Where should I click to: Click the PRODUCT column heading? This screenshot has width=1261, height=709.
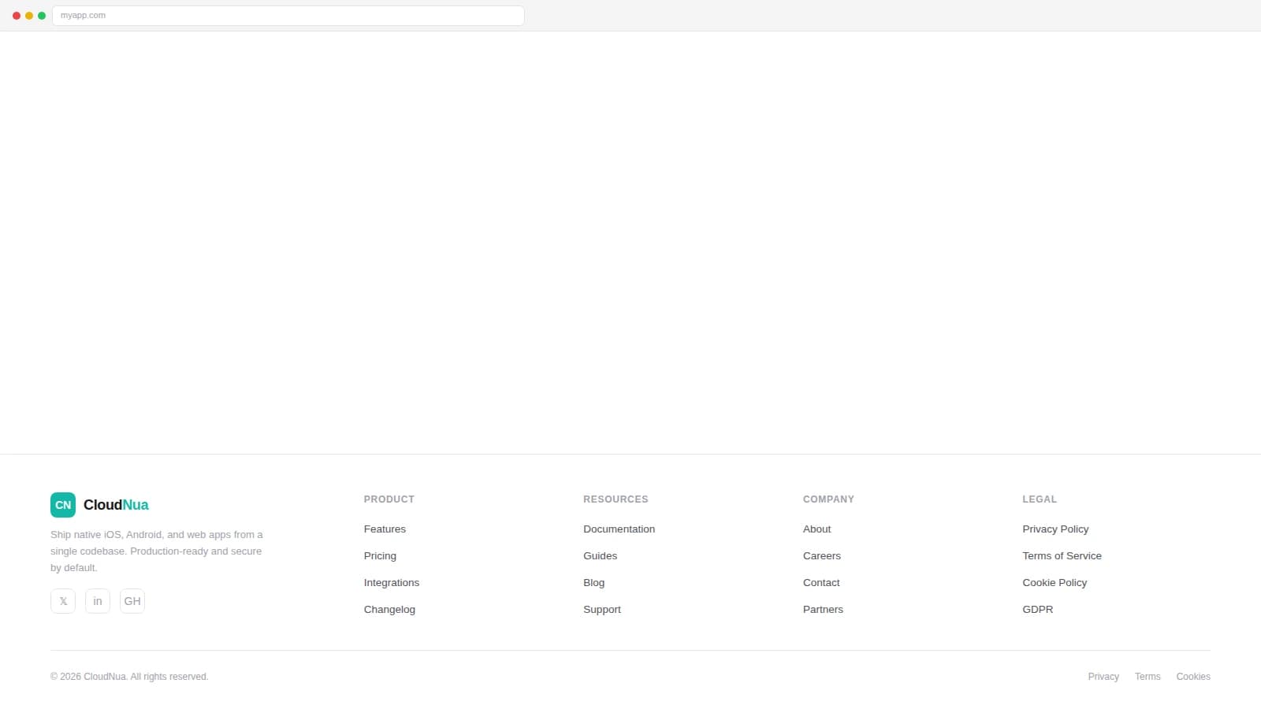(x=389, y=499)
